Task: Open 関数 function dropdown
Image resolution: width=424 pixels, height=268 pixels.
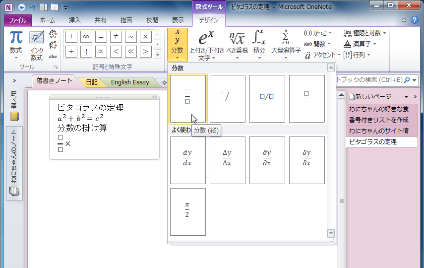Action: (317, 44)
